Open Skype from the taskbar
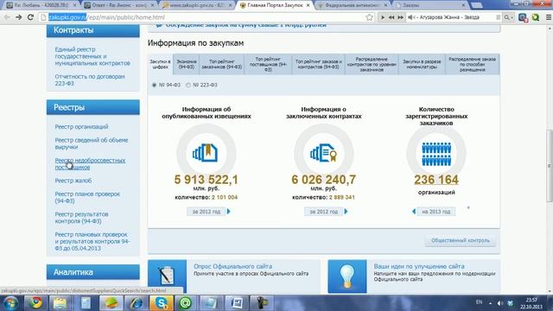Image resolution: width=553 pixels, height=311 pixels. coord(161,303)
